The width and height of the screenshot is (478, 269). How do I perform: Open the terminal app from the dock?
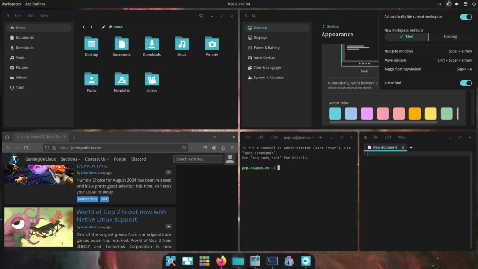click(x=271, y=261)
